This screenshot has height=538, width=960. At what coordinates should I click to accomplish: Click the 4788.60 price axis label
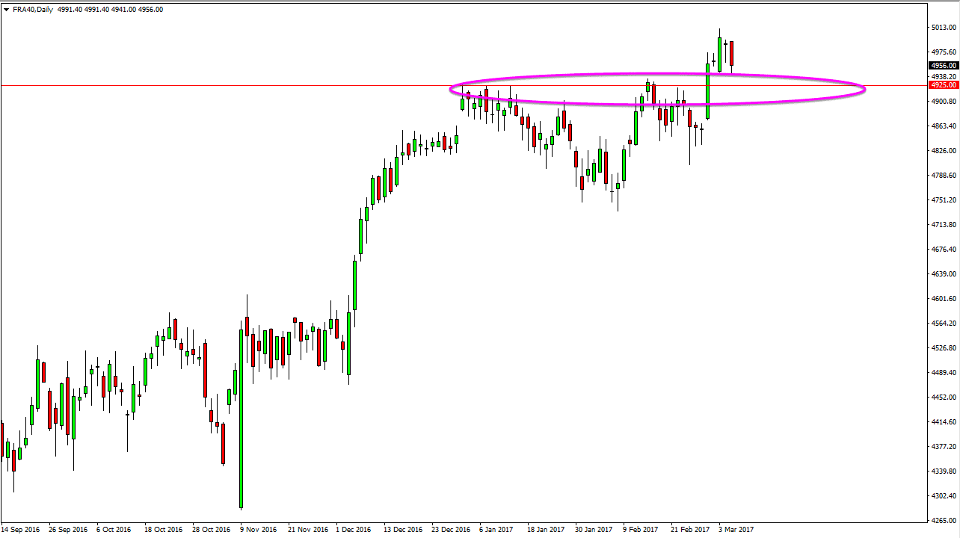[944, 176]
